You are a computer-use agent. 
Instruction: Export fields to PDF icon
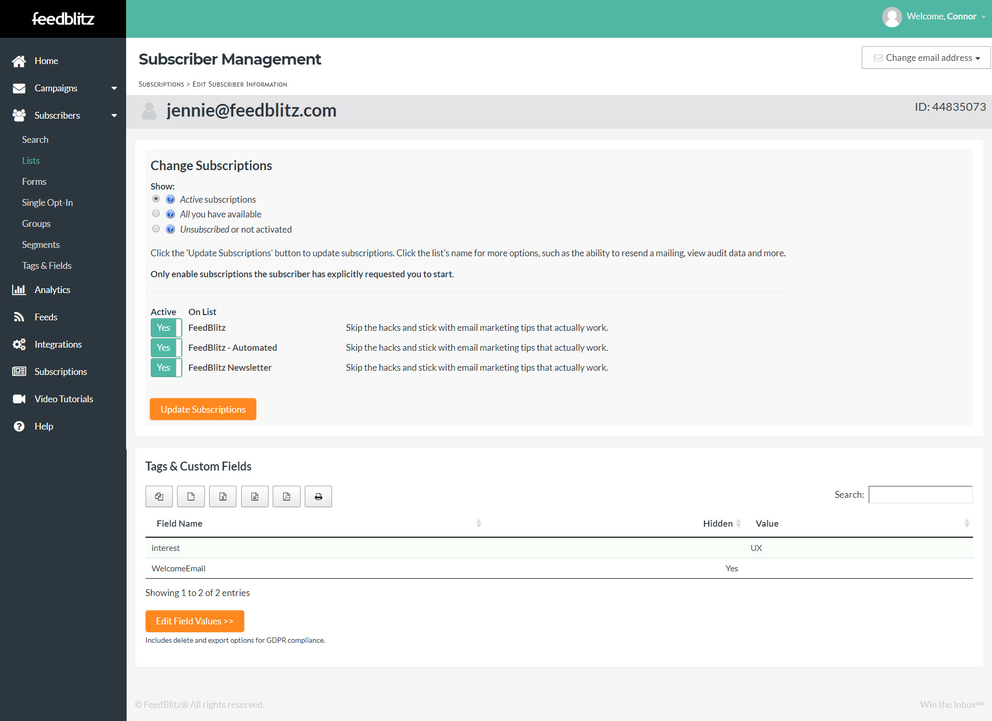tap(286, 496)
